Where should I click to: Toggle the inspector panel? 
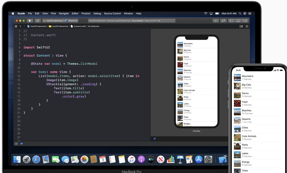coord(245,21)
